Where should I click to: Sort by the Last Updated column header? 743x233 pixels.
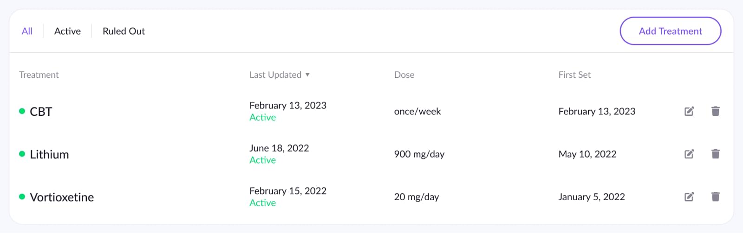(x=275, y=75)
